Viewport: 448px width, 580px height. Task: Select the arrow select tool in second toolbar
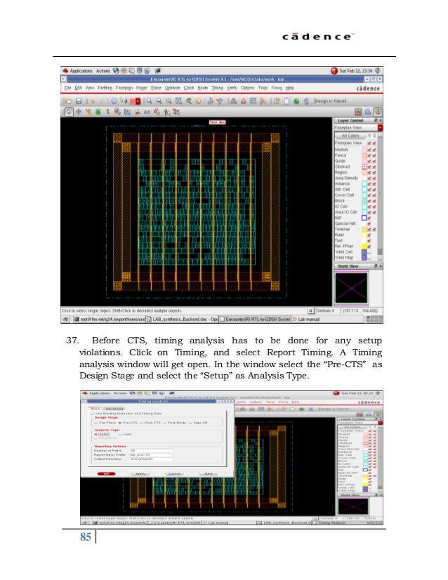(69, 112)
